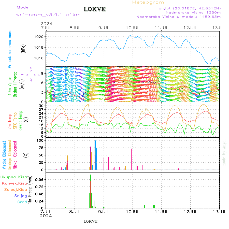
Task: Click the orange "SFC Temp" legend label
Action: click(15, 121)
